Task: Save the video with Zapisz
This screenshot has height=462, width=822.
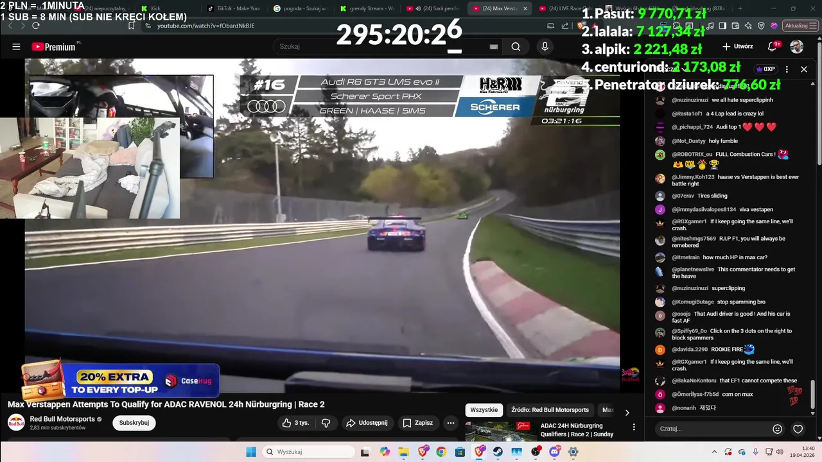Action: tap(417, 423)
